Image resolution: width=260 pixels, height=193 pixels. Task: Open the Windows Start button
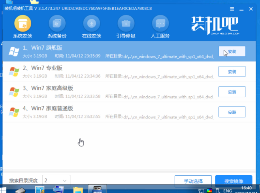[3, 190]
